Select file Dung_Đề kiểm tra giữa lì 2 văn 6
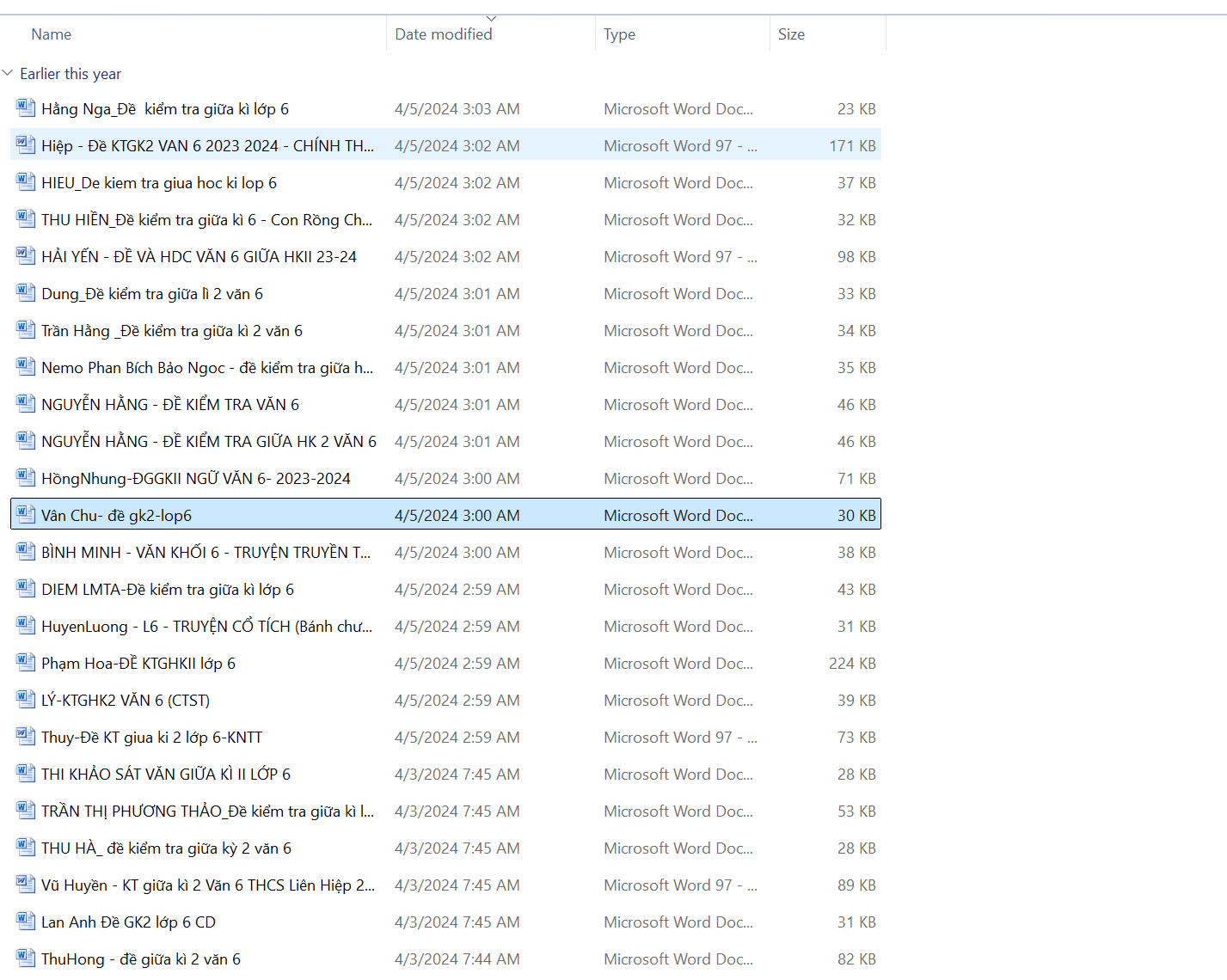The width and height of the screenshot is (1227, 980). (x=152, y=294)
